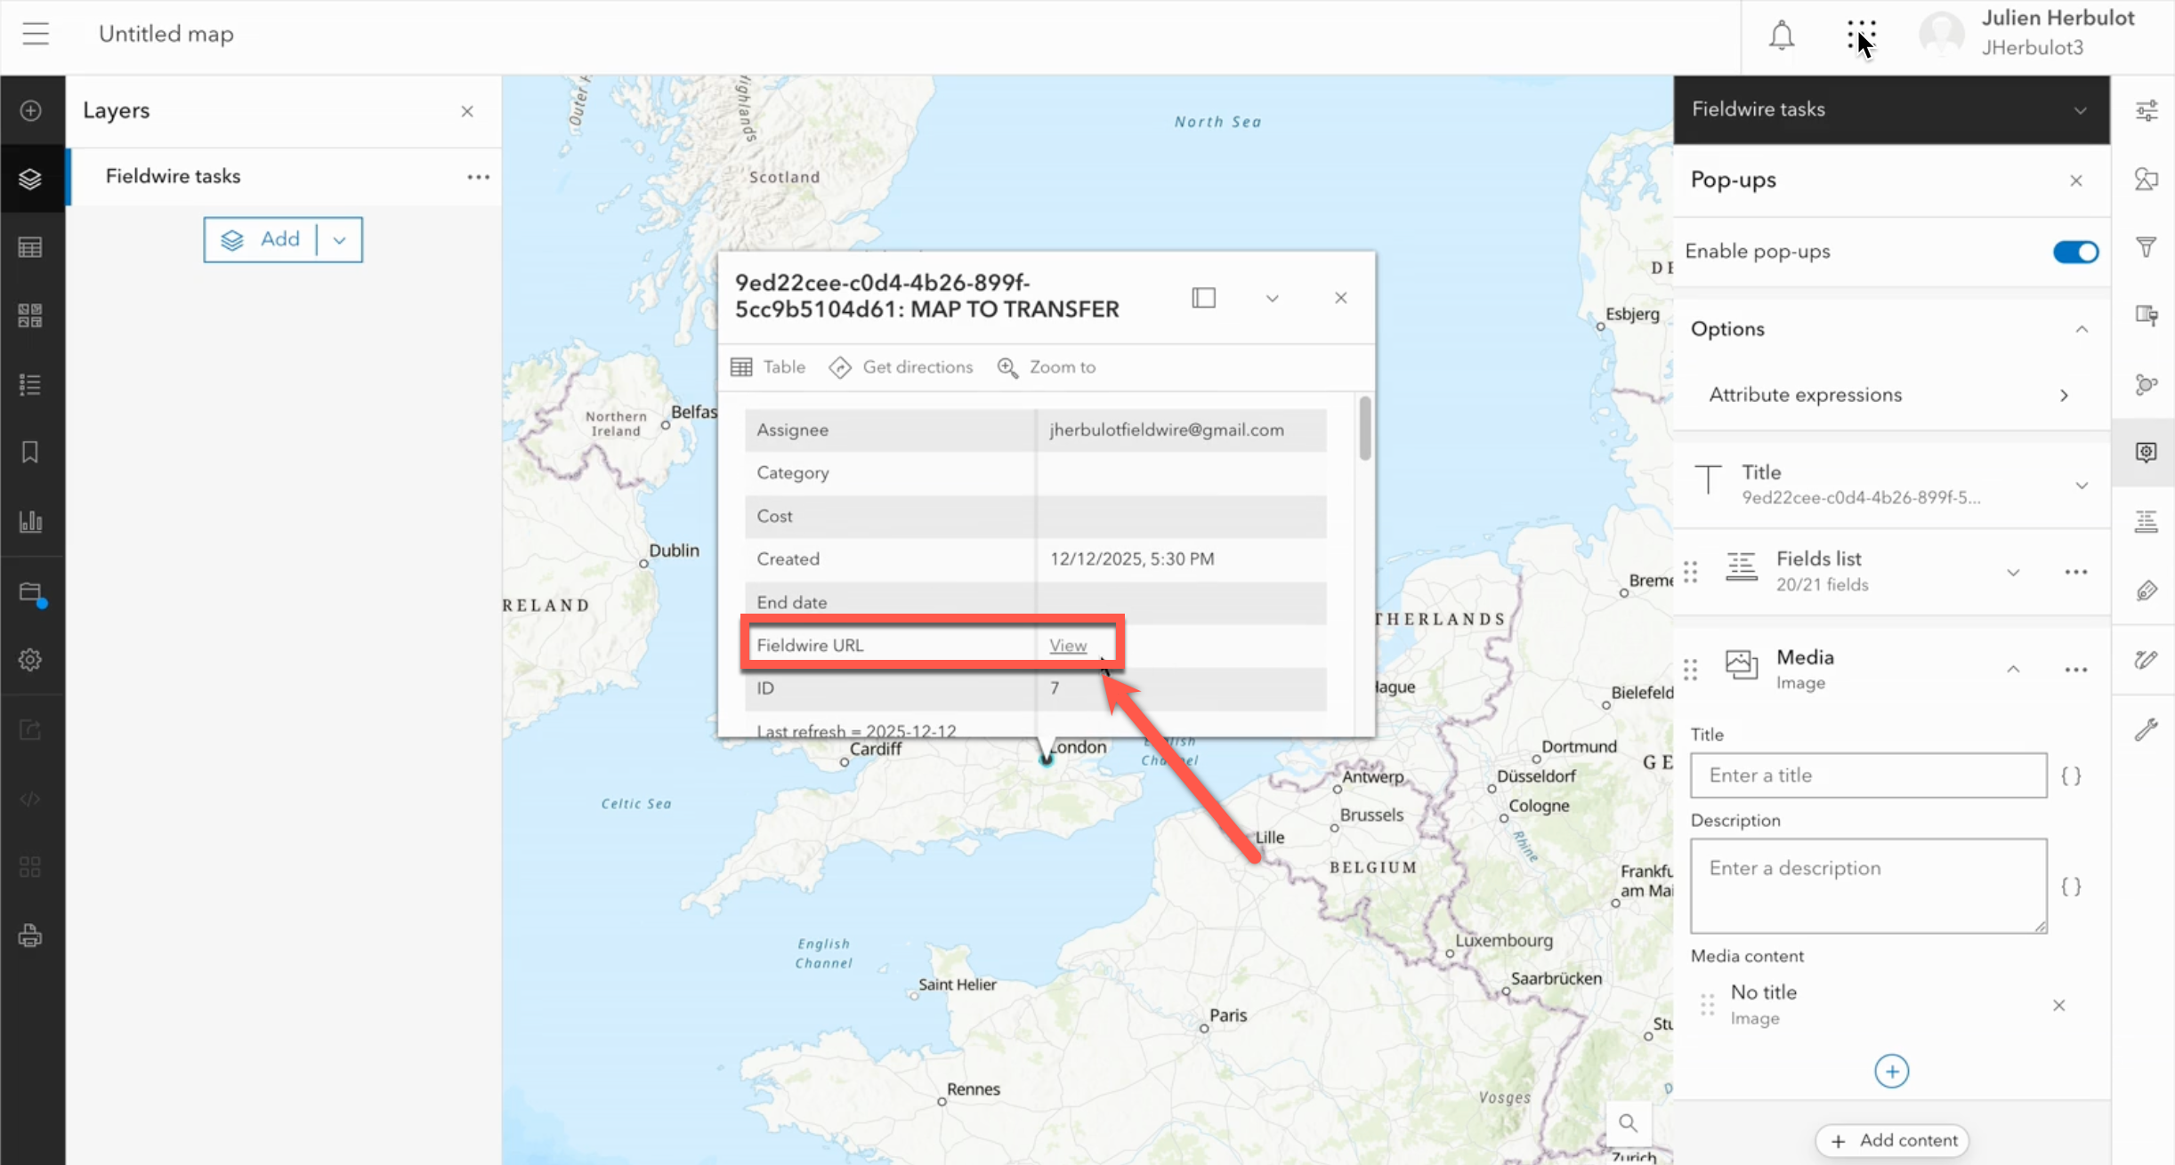The height and width of the screenshot is (1165, 2175).
Task: Open Fieldwire tasks layer options menu
Action: (x=478, y=177)
